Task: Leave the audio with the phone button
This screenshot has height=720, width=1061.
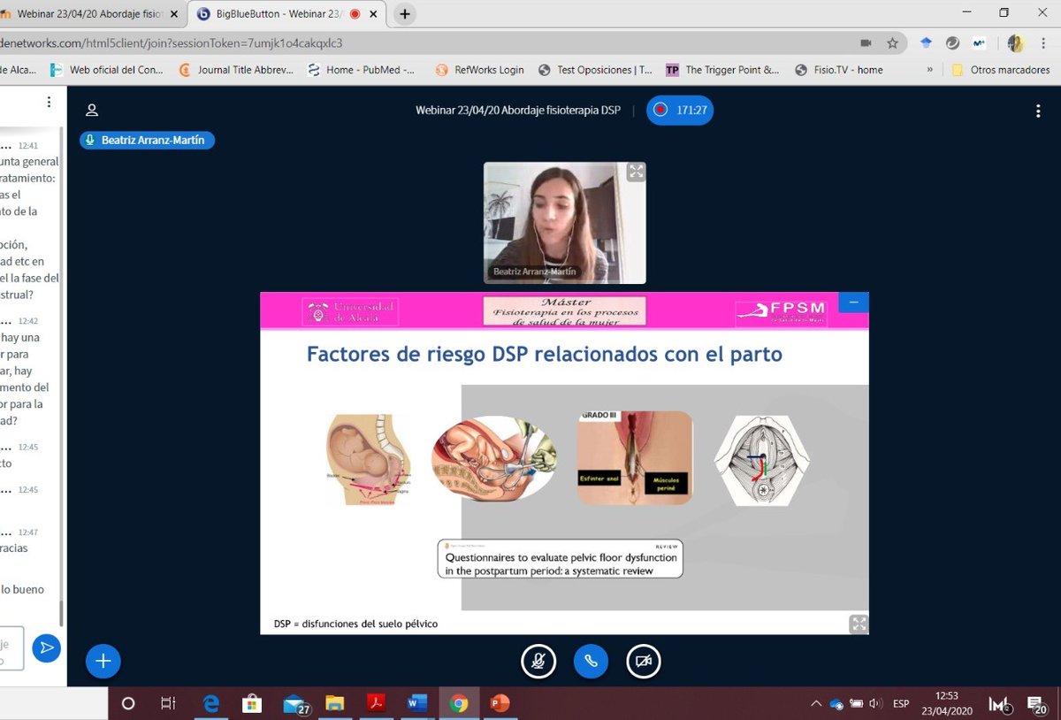Action: (x=591, y=661)
